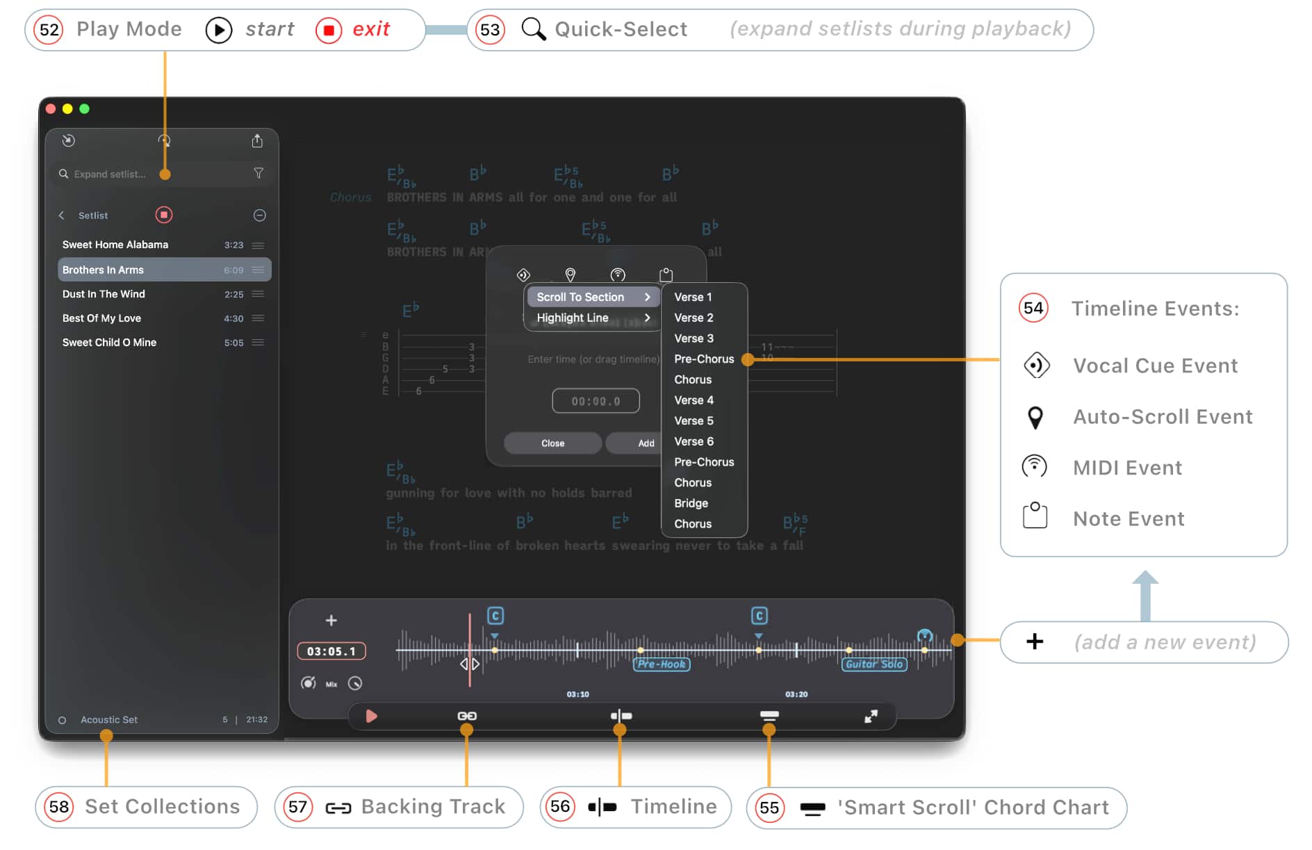This screenshot has width=1312, height=850.
Task: Choose Verse 5 from the section list
Action: 694,420
